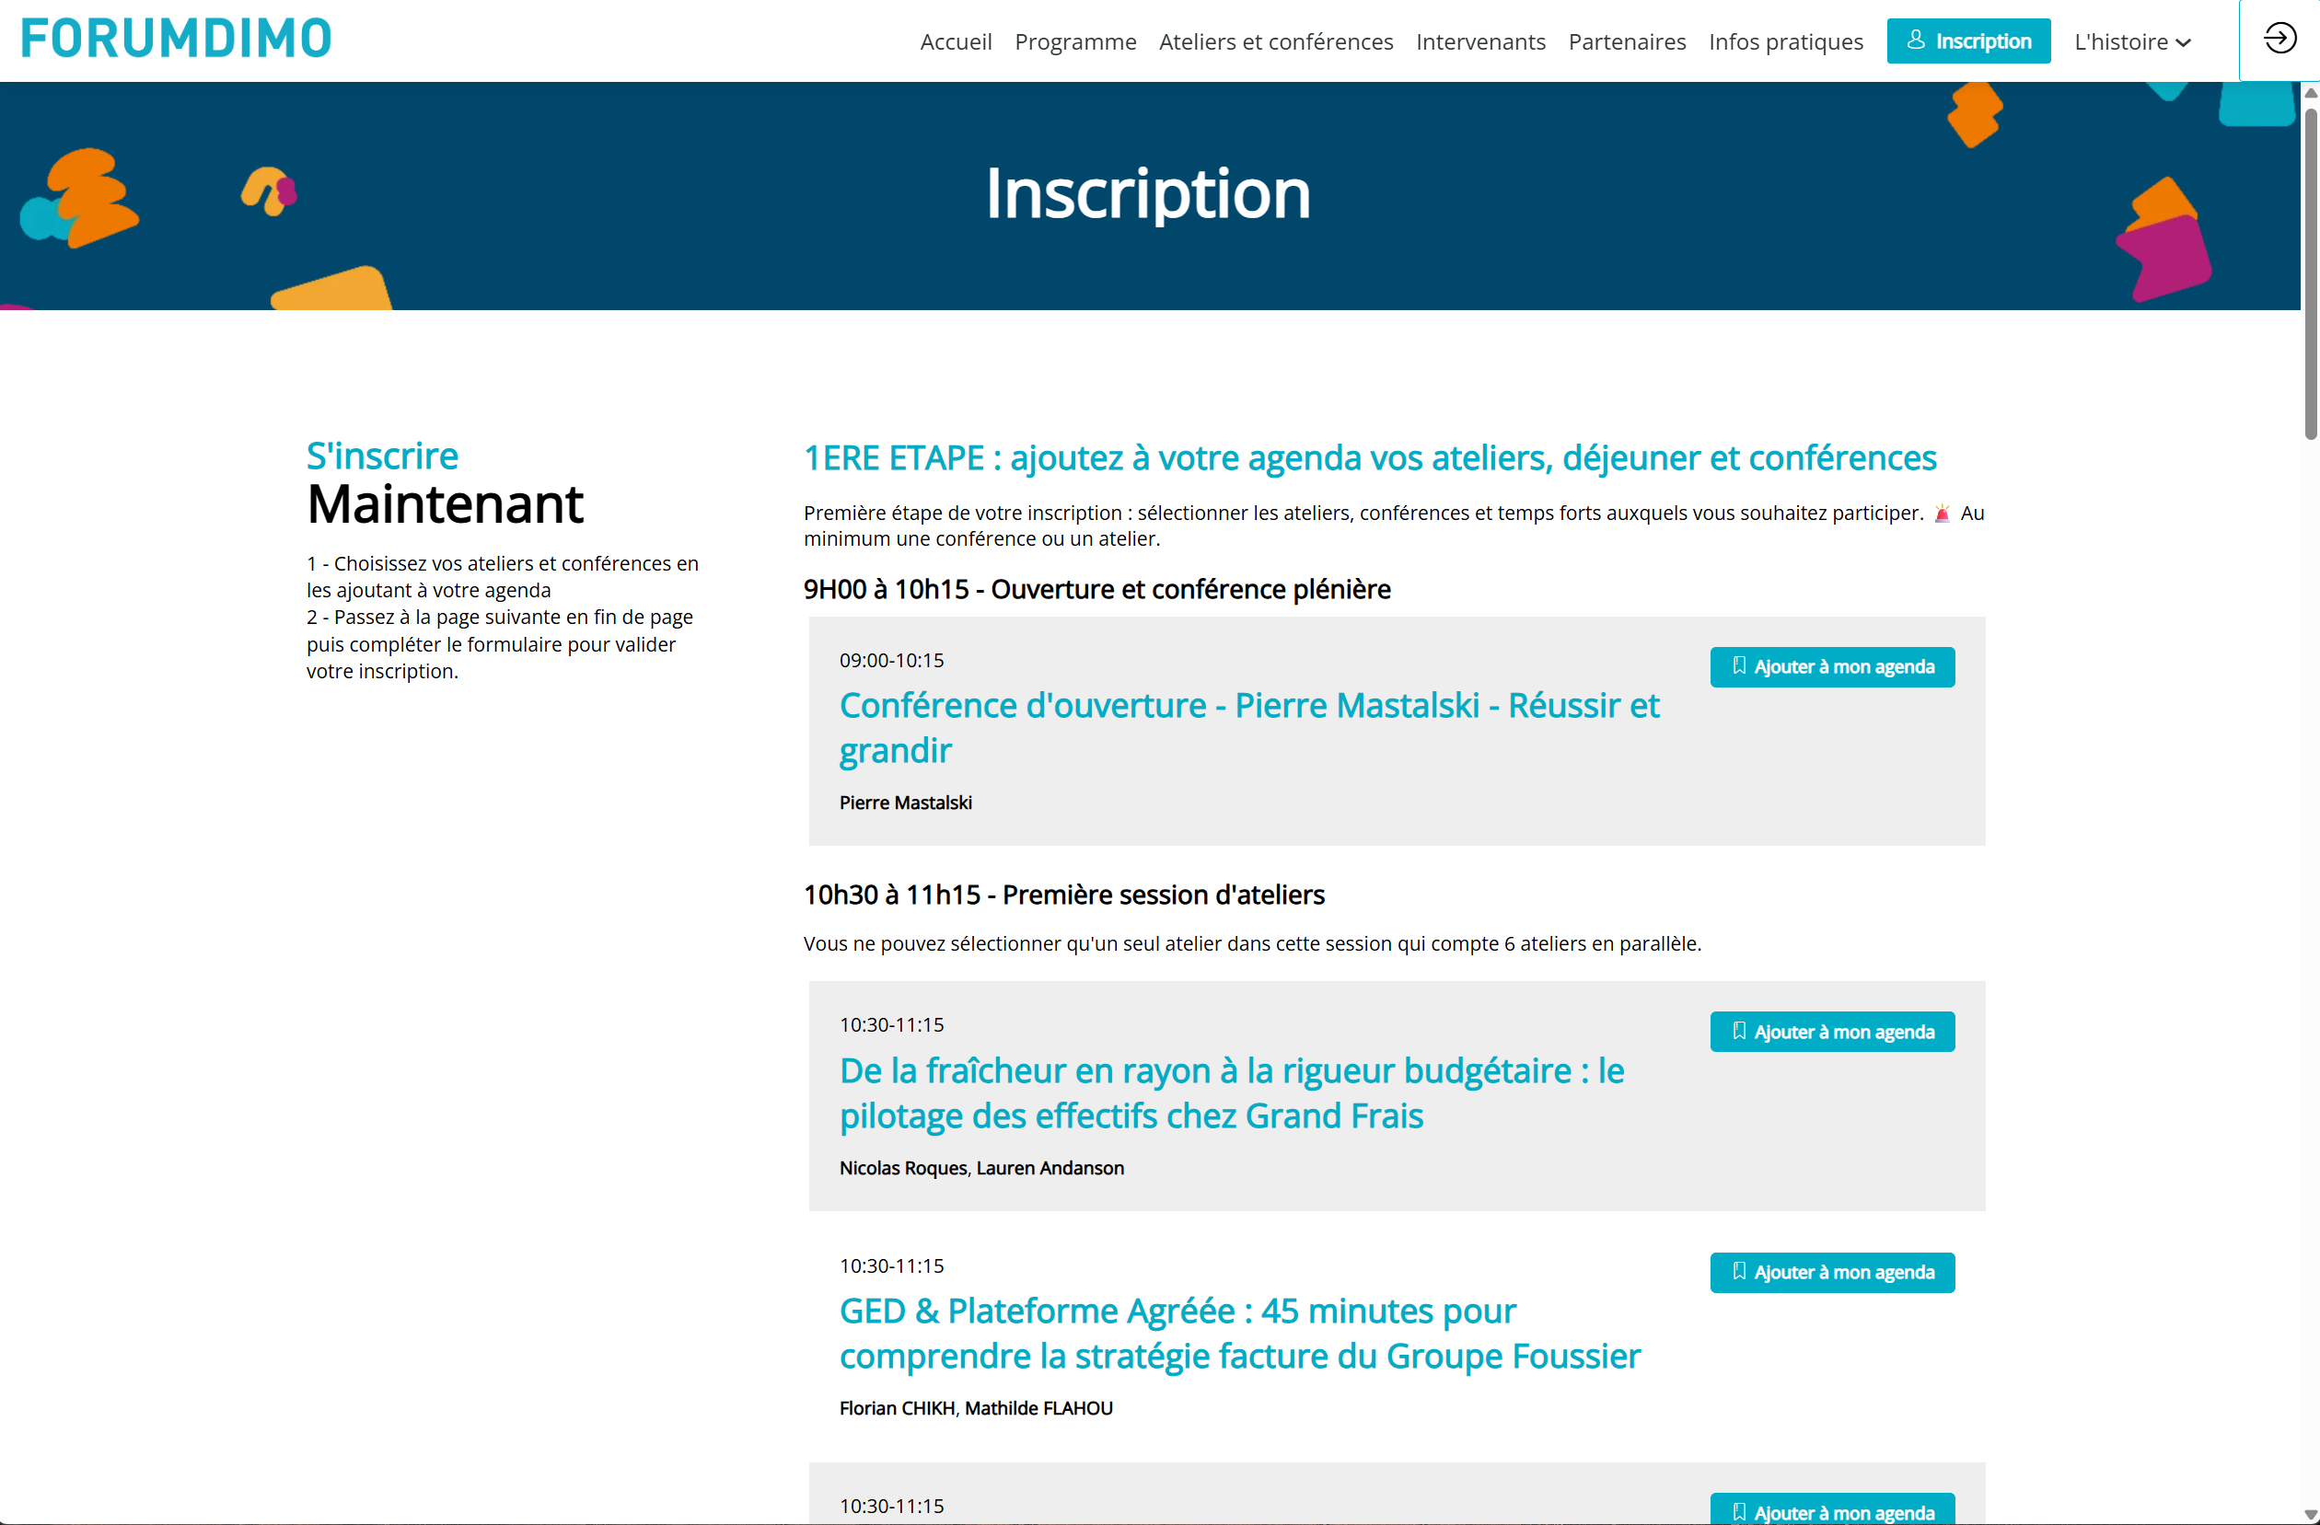Open Ateliers et conférences menu
The height and width of the screenshot is (1525, 2320).
point(1275,42)
